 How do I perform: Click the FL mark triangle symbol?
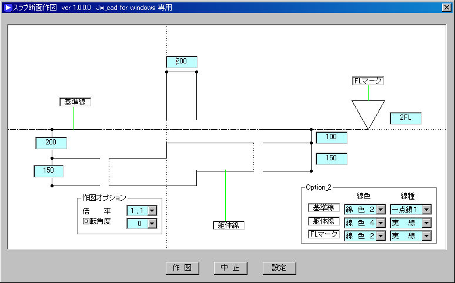(368, 113)
